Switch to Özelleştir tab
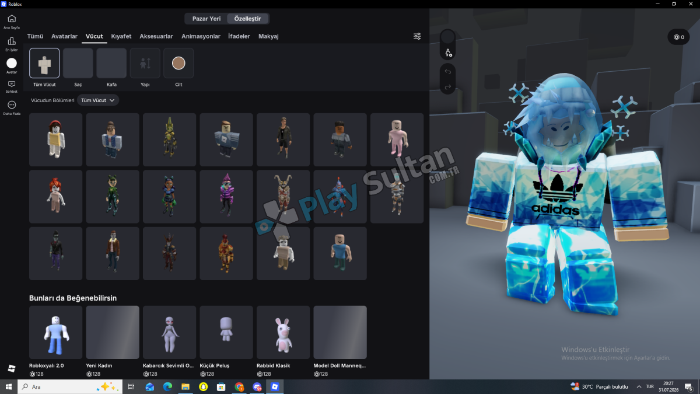 (248, 19)
